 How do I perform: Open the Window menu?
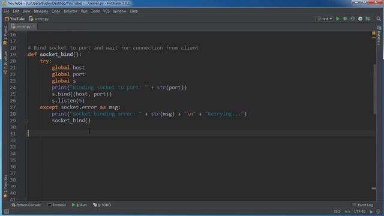point(119,11)
